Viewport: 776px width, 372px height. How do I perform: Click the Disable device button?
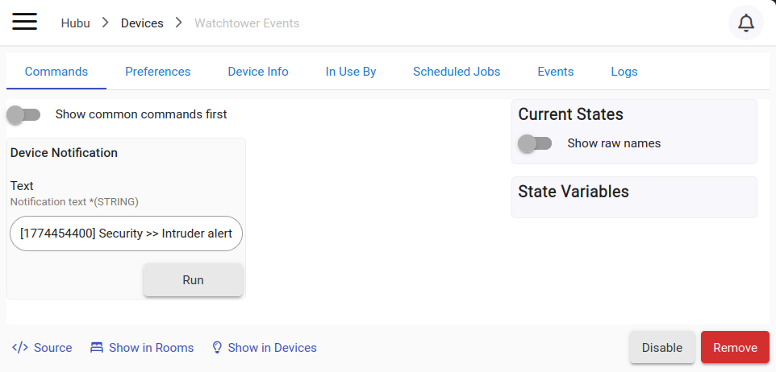(662, 347)
